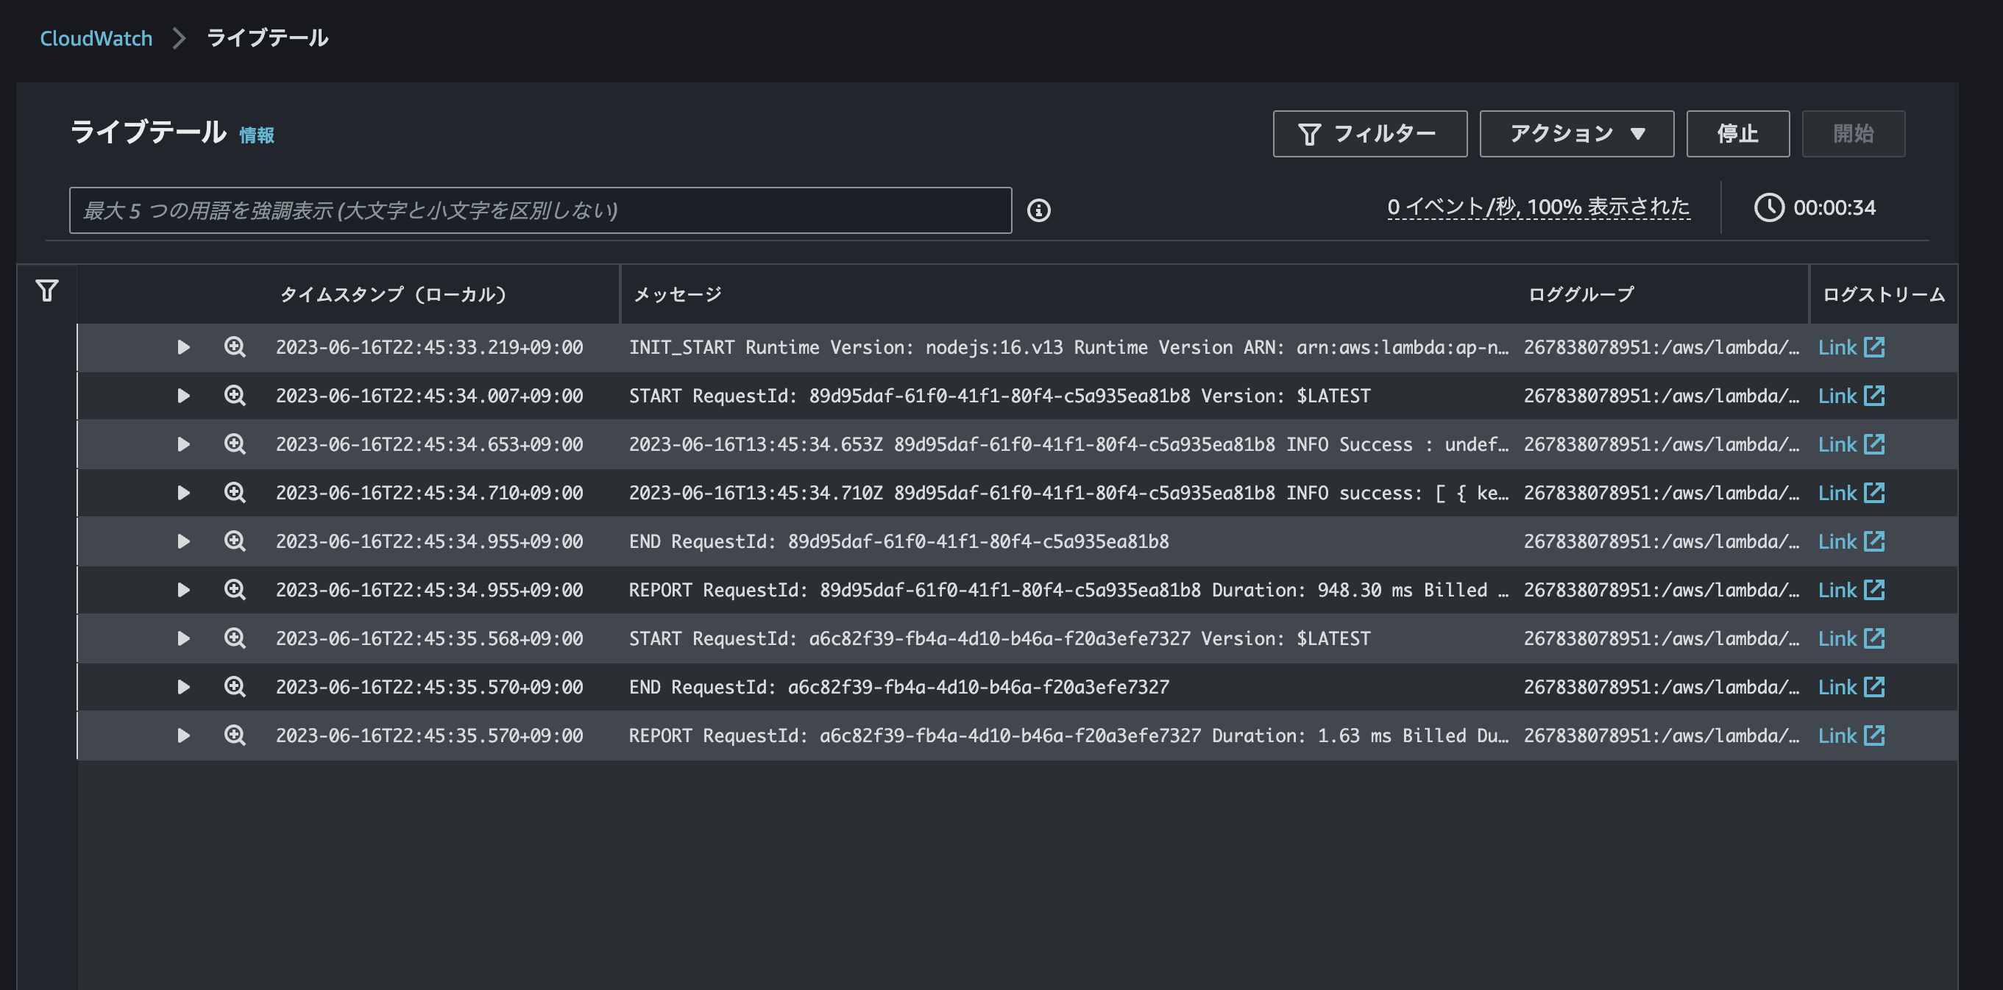This screenshot has width=2003, height=990.
Task: Click the CloudWatch breadcrumb link
Action: (x=96, y=38)
